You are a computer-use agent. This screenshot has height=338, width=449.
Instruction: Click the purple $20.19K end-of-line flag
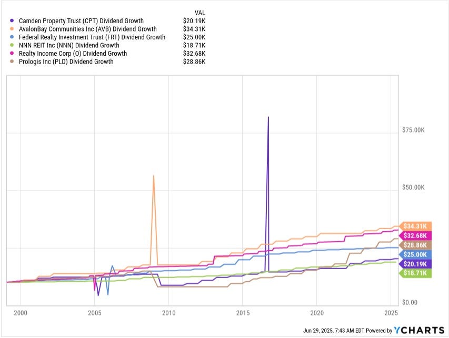415,264
